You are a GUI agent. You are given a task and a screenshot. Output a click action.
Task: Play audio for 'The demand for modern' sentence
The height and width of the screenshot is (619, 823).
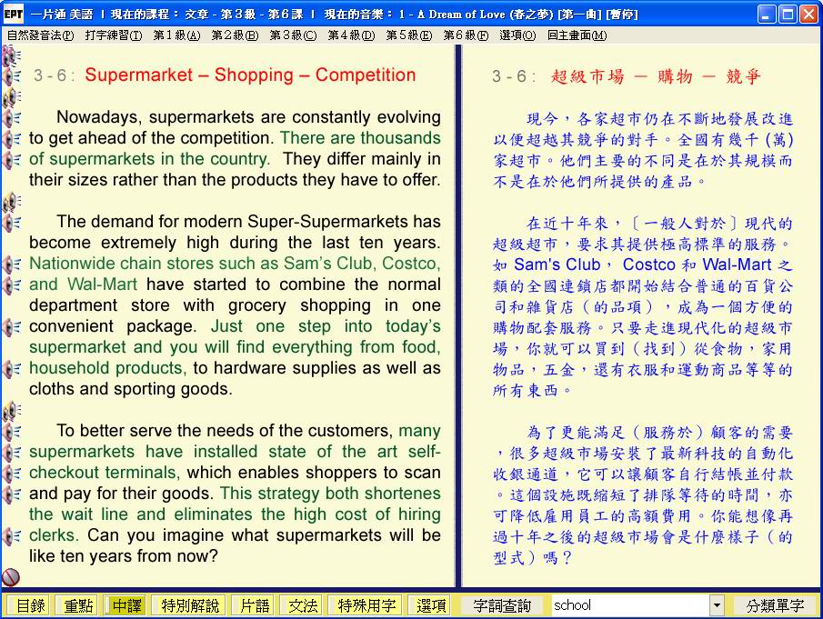[11, 223]
